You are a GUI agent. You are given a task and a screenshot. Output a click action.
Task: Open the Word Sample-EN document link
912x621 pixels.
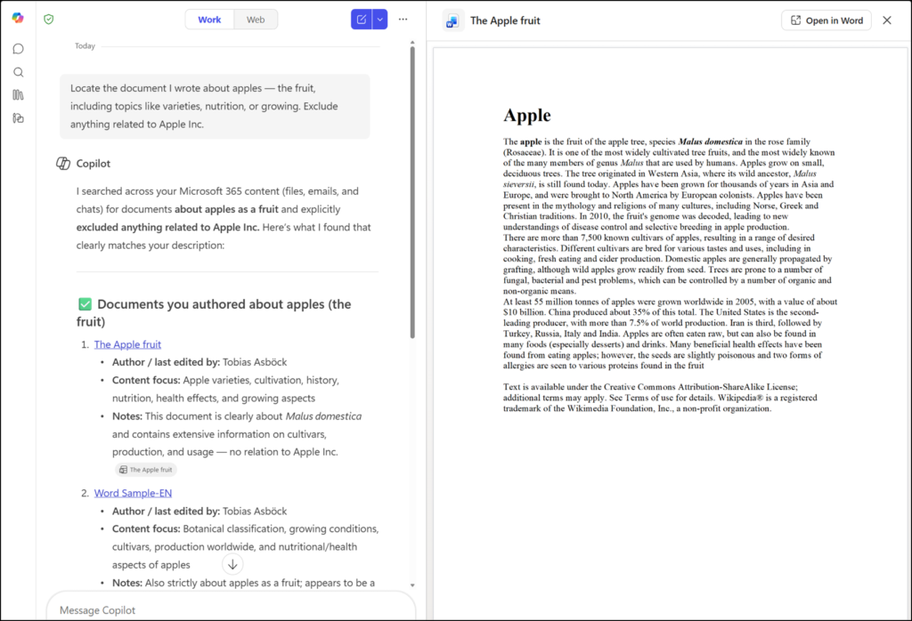[x=133, y=493]
